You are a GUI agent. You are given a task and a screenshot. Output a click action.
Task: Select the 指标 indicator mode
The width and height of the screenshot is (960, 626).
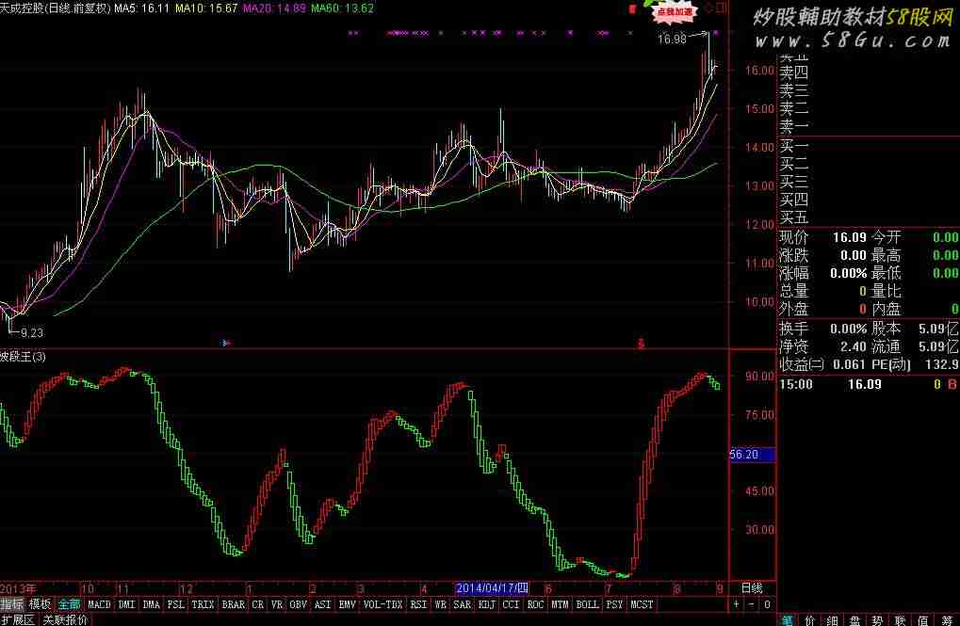coord(12,604)
